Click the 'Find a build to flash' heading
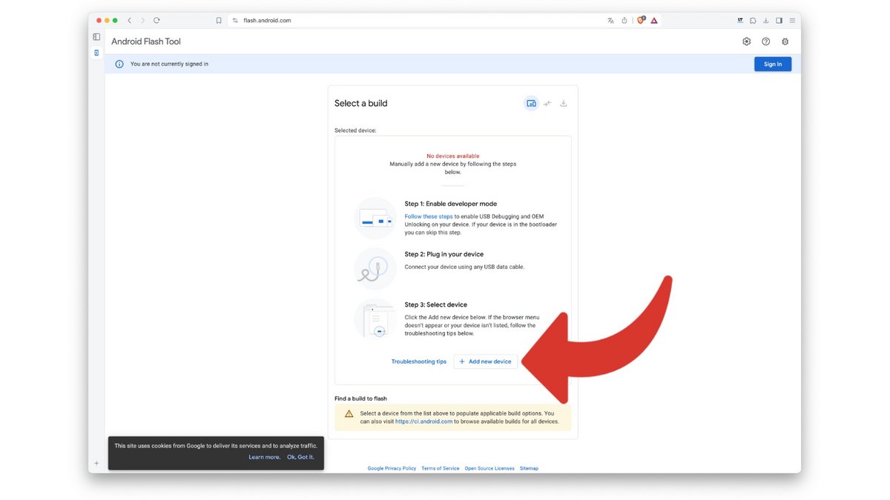The height and width of the screenshot is (500, 890). (360, 399)
